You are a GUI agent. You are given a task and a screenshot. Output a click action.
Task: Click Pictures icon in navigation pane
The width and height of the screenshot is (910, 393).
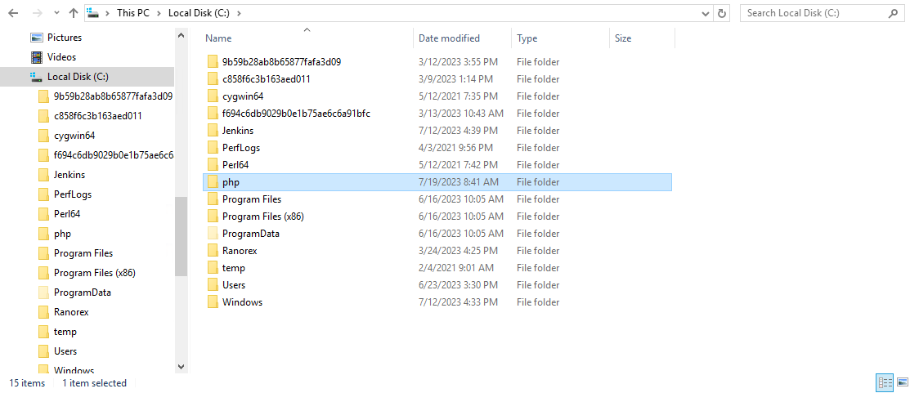tap(37, 37)
